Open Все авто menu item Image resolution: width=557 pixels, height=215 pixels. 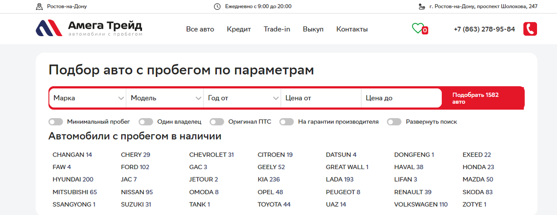click(x=200, y=29)
